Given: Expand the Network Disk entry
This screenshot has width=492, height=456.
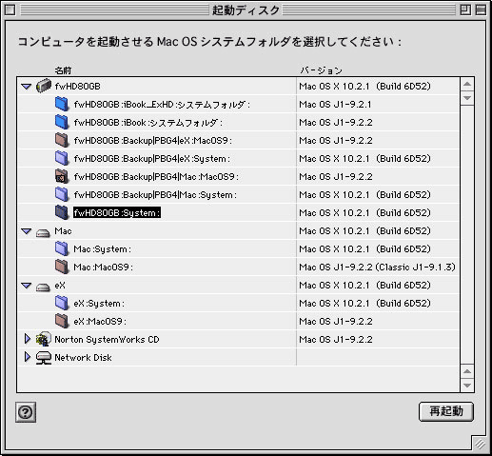Looking at the screenshot, I should 28,357.
